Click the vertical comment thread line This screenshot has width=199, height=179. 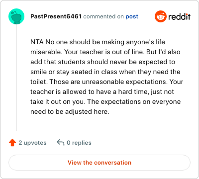(16, 78)
